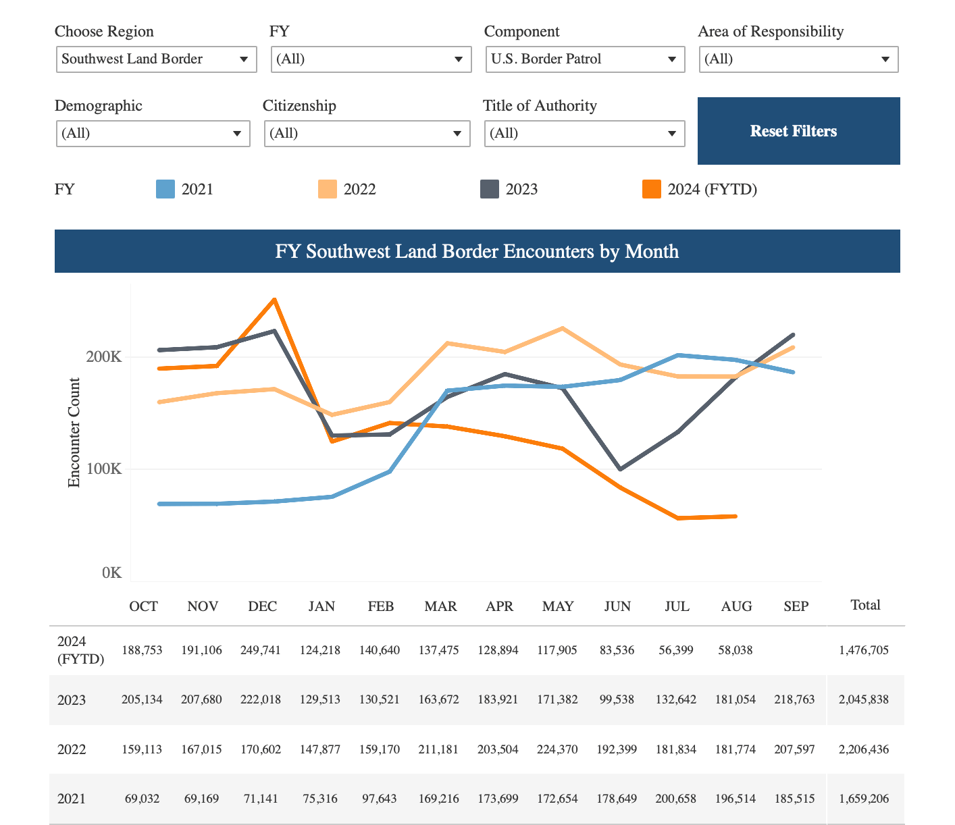The image size is (955, 825).
Task: Select the 2022 legend label
Action: pos(359,190)
